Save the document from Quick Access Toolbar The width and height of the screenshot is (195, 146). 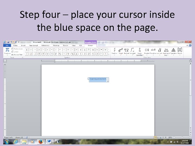tap(8, 42)
